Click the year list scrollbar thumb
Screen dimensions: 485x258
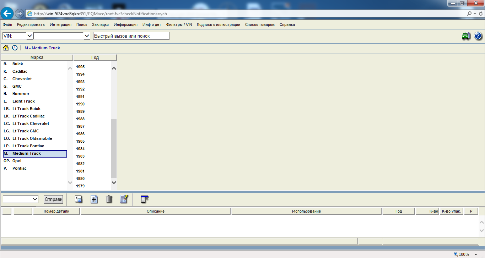pos(114,148)
